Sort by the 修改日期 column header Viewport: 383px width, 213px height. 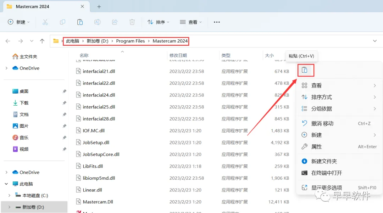[x=178, y=55]
